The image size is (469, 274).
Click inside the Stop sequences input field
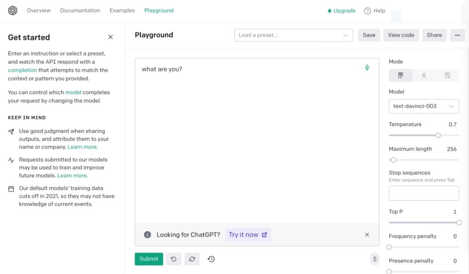point(424,193)
